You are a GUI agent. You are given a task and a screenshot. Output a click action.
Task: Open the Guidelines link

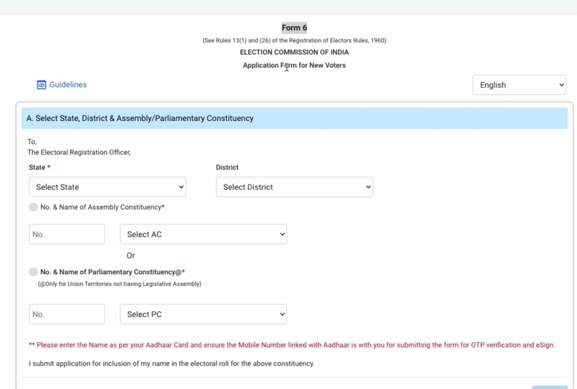tap(68, 85)
